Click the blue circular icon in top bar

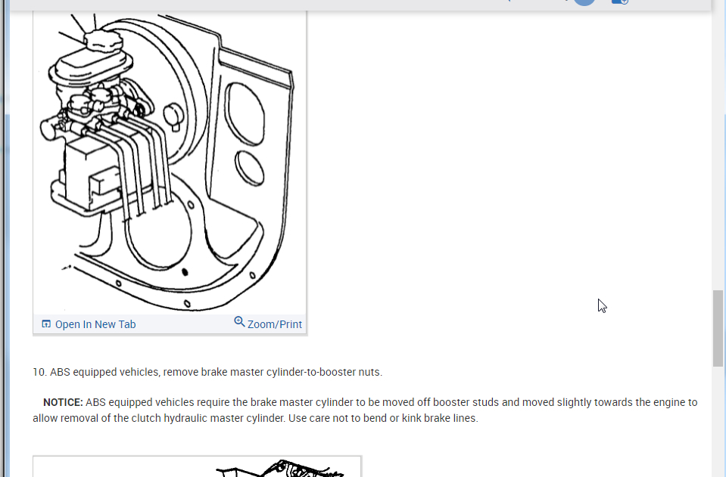pyautogui.click(x=584, y=2)
